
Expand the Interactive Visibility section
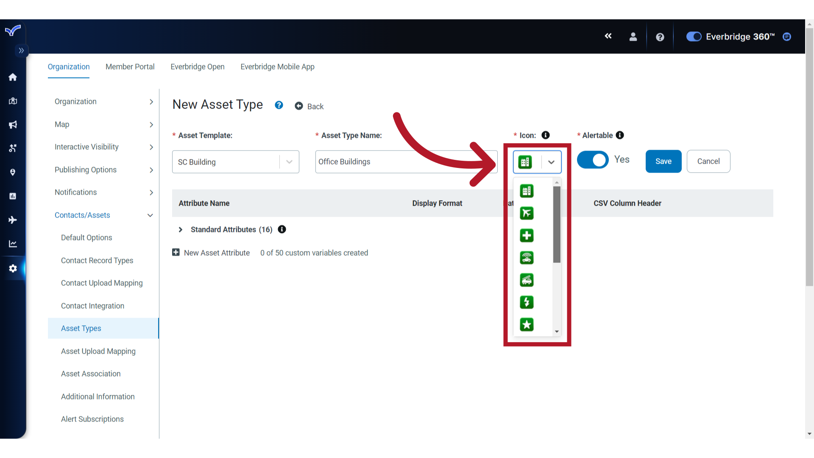103,147
